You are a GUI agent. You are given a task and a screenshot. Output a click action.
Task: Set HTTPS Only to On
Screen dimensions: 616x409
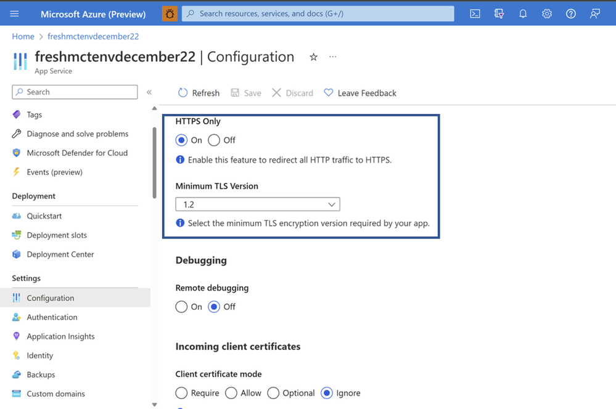tap(181, 140)
